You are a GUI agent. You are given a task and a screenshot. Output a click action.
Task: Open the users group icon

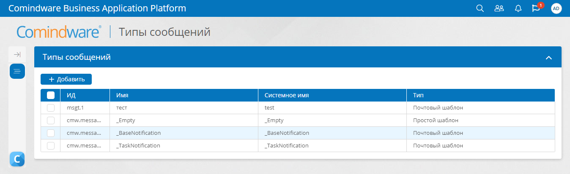click(x=499, y=8)
